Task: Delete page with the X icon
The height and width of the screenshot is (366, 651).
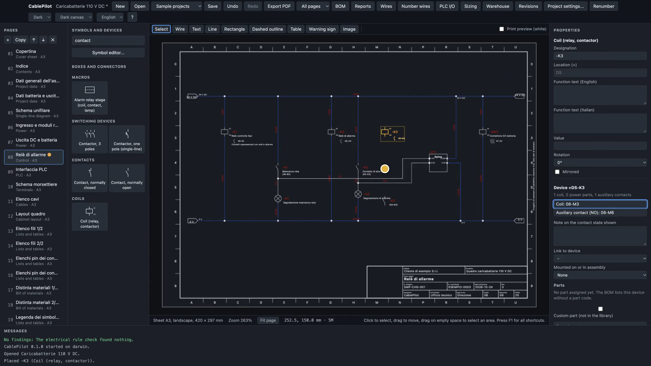Action: 53,40
